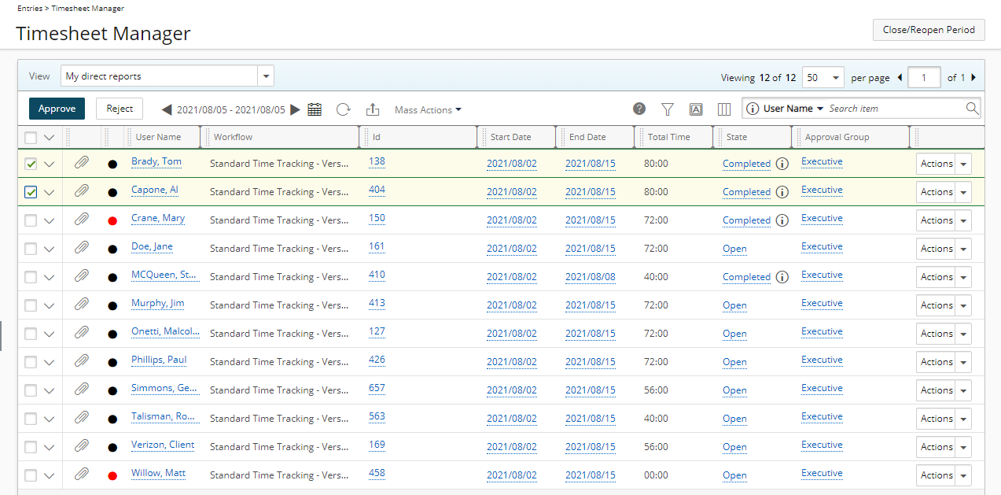Click the refresh icon in toolbar
The image size is (1001, 495).
tap(343, 109)
